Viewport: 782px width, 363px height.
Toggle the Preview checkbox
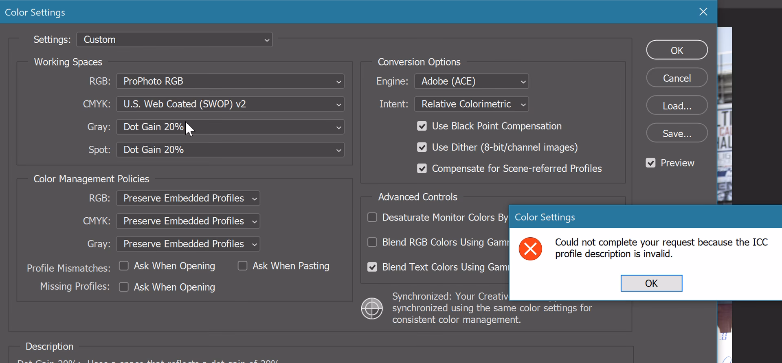(x=650, y=163)
